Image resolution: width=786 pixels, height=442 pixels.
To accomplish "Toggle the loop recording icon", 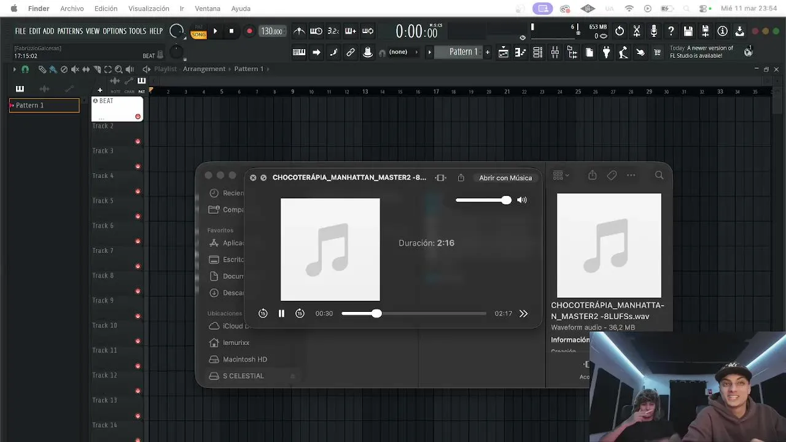I will coord(368,31).
